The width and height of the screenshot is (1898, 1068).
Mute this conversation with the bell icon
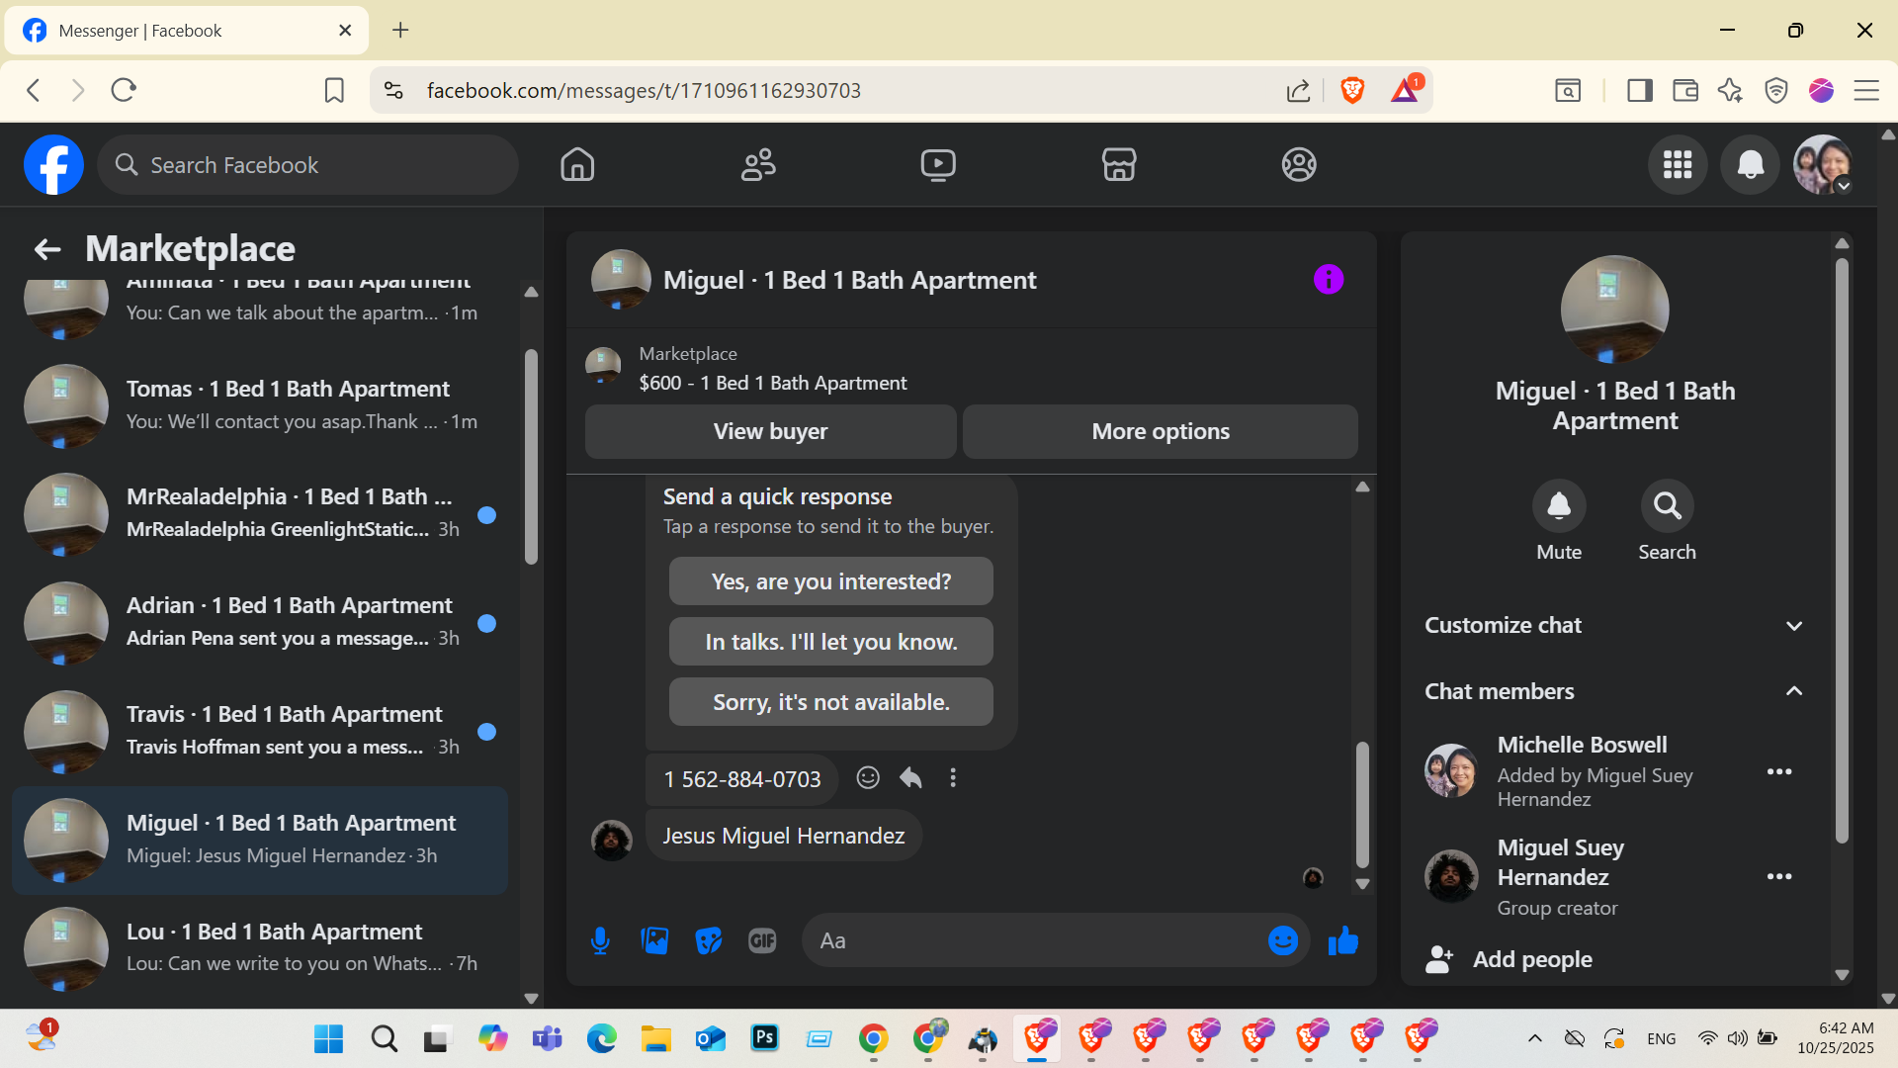tap(1559, 506)
